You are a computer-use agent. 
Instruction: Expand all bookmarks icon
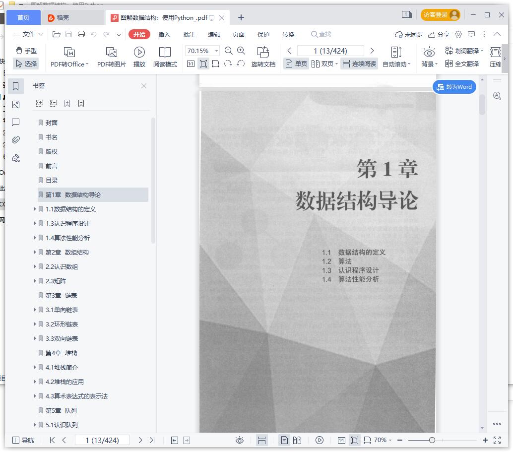click(39, 103)
